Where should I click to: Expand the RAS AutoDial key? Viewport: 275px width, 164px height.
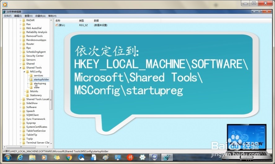tap(20, 28)
